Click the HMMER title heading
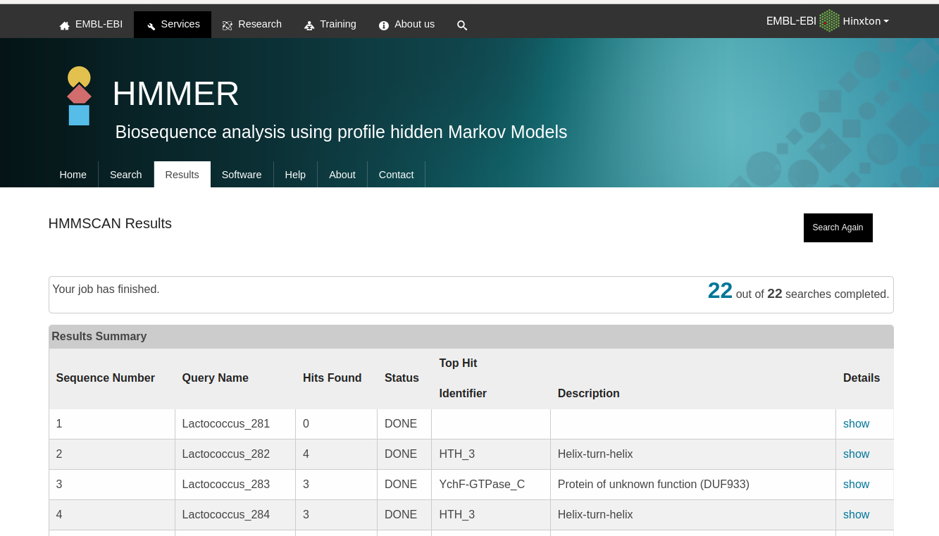The height and width of the screenshot is (536, 939). (x=175, y=94)
